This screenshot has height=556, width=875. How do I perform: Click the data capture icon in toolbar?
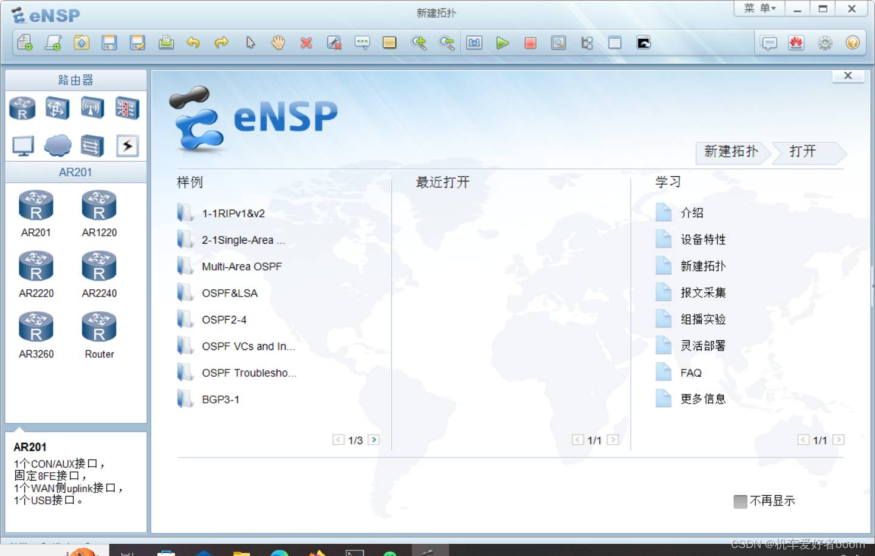(558, 43)
